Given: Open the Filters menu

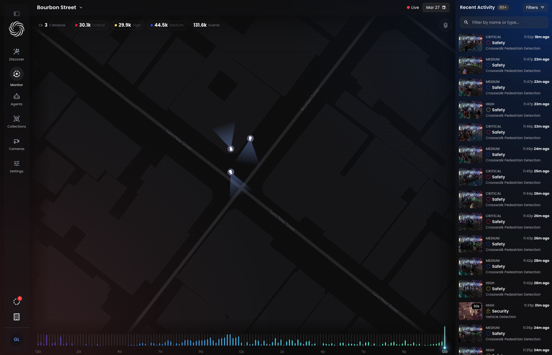Looking at the screenshot, I should click(535, 7).
